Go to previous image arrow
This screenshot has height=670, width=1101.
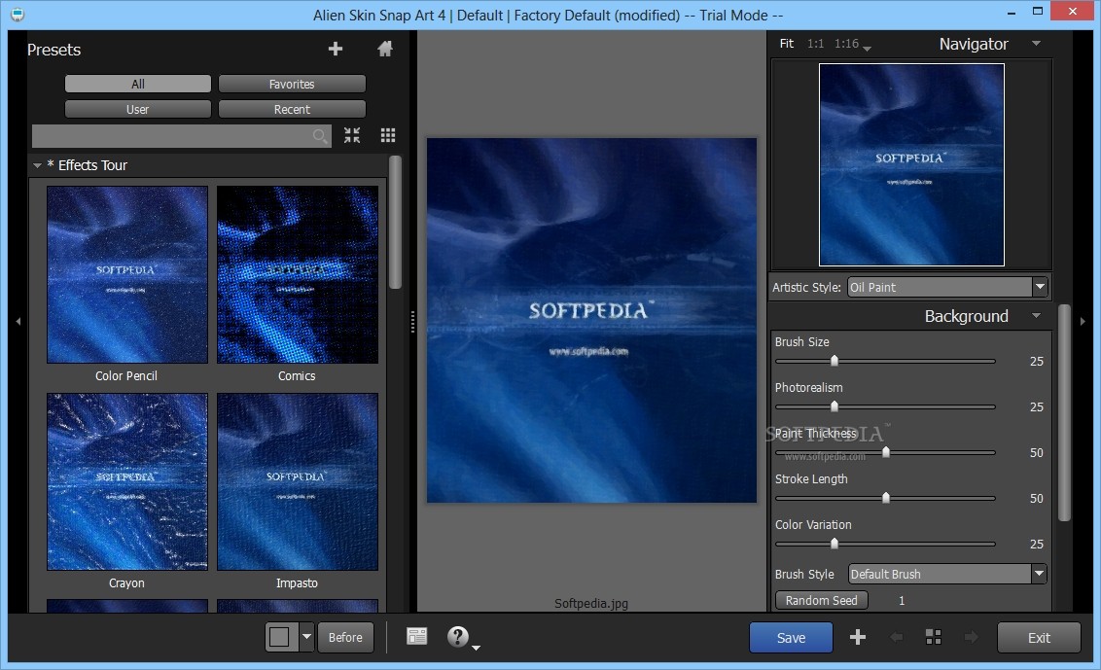point(896,637)
